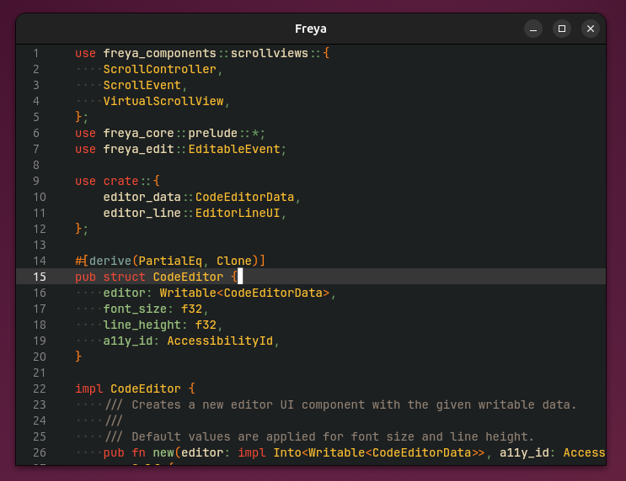Click line number 1 in gutter
Image resolution: width=626 pixels, height=481 pixels.
36,54
